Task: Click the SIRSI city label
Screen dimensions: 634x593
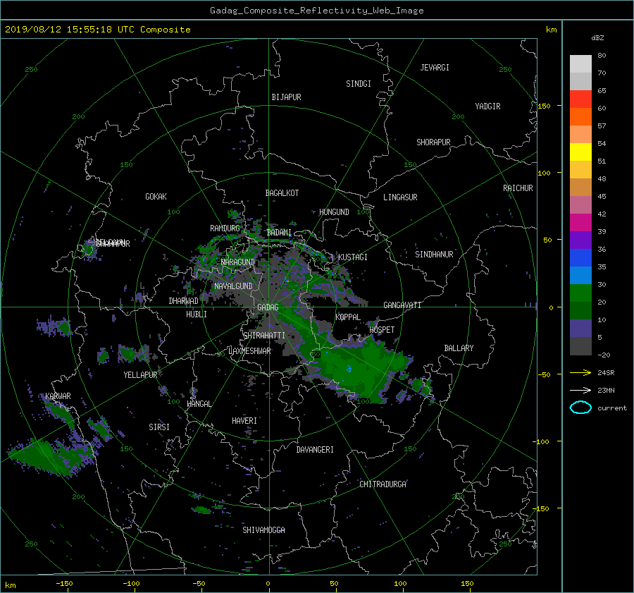Action: click(x=159, y=427)
